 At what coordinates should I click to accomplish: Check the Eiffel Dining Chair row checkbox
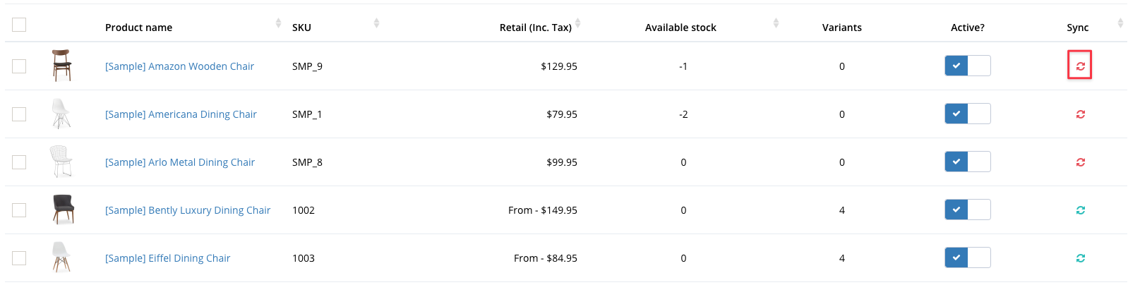click(x=19, y=257)
